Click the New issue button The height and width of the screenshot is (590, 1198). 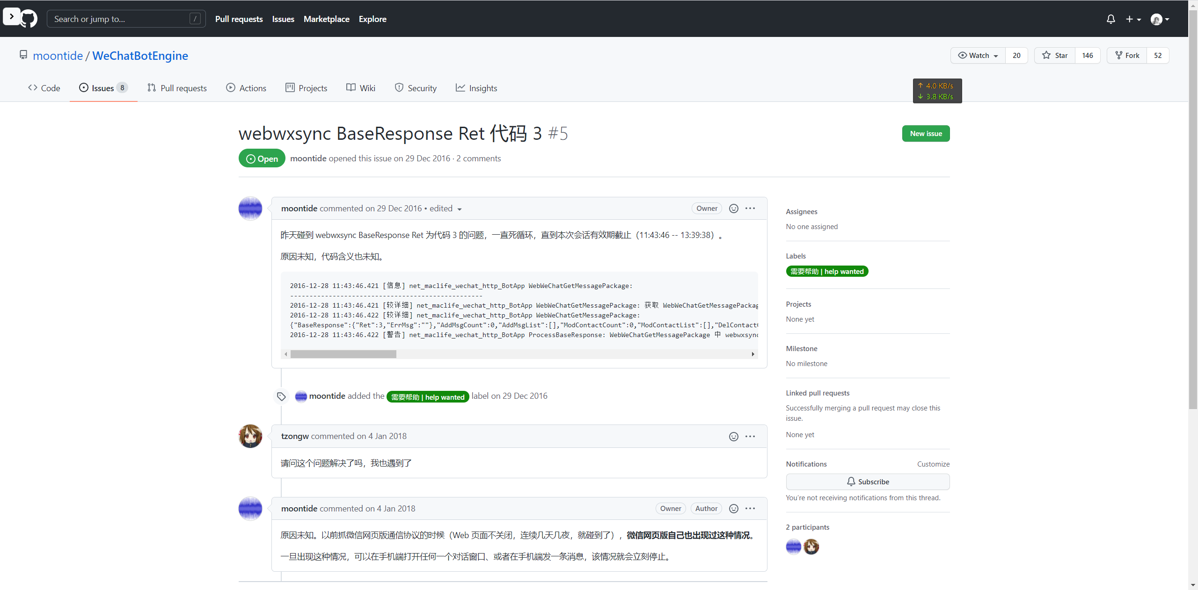pos(926,133)
